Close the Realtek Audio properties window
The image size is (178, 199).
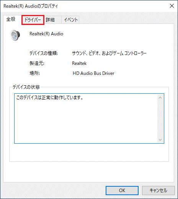coord(172,6)
